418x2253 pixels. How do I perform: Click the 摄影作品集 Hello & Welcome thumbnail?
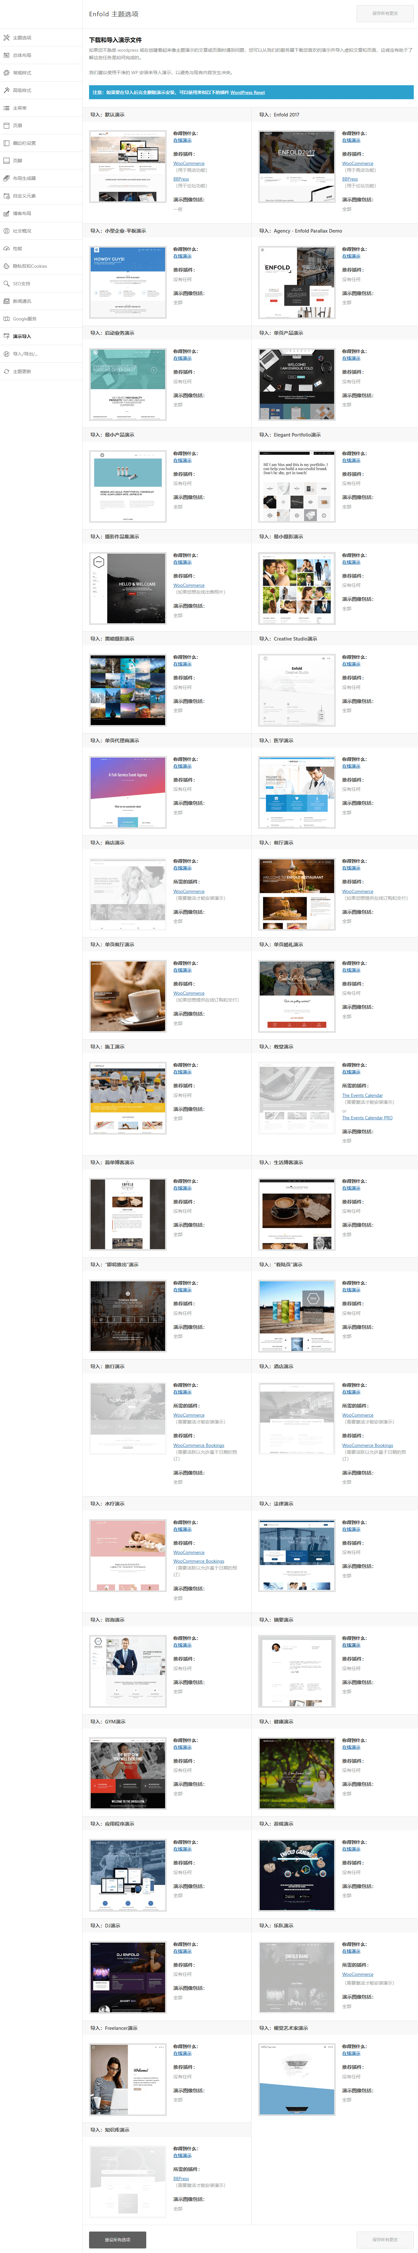(128, 588)
